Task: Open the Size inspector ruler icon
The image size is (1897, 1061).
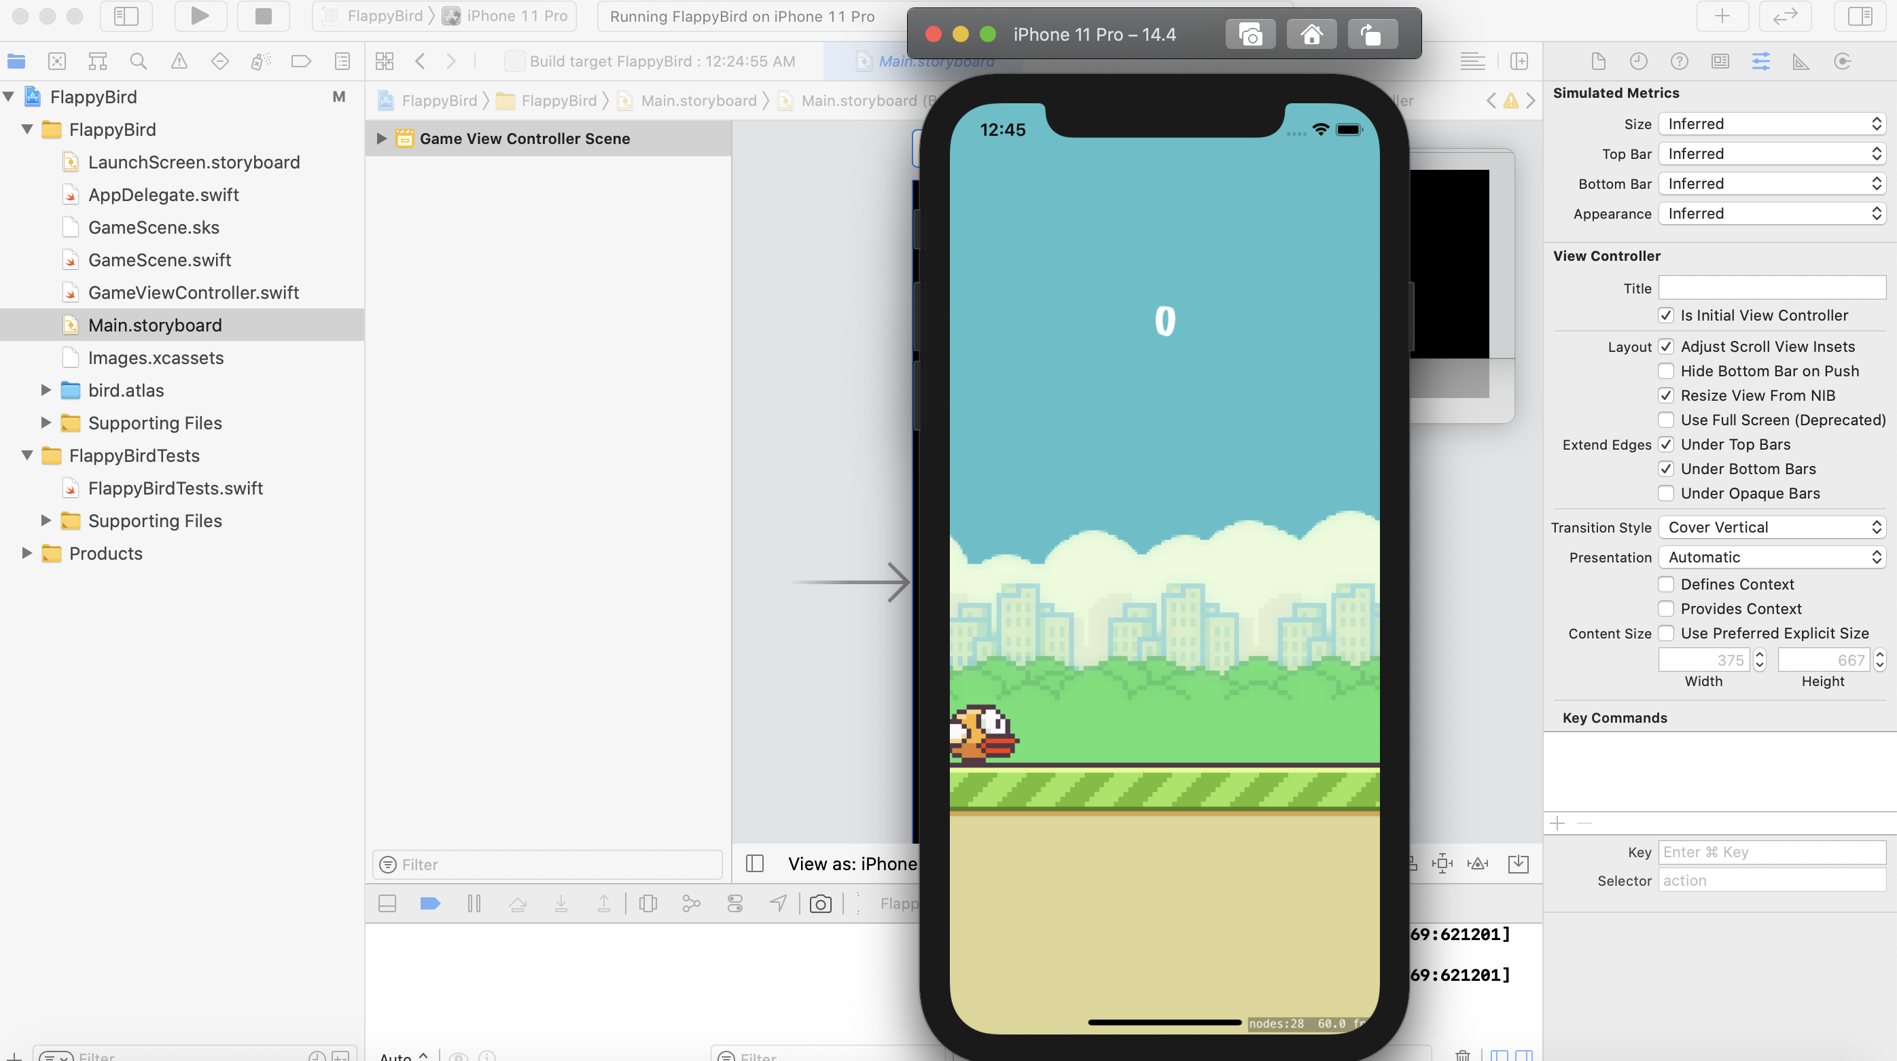Action: 1801,61
